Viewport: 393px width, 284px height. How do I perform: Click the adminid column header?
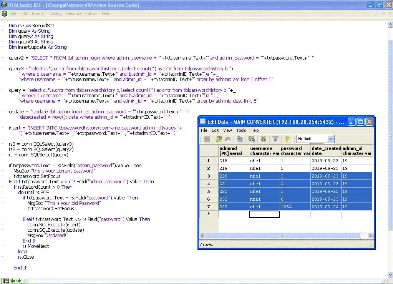tap(234, 151)
